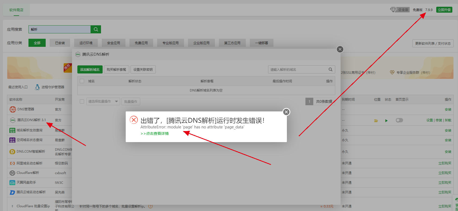The height and width of the screenshot is (211, 458).
Task: Click the green play status icon
Action: 386,121
